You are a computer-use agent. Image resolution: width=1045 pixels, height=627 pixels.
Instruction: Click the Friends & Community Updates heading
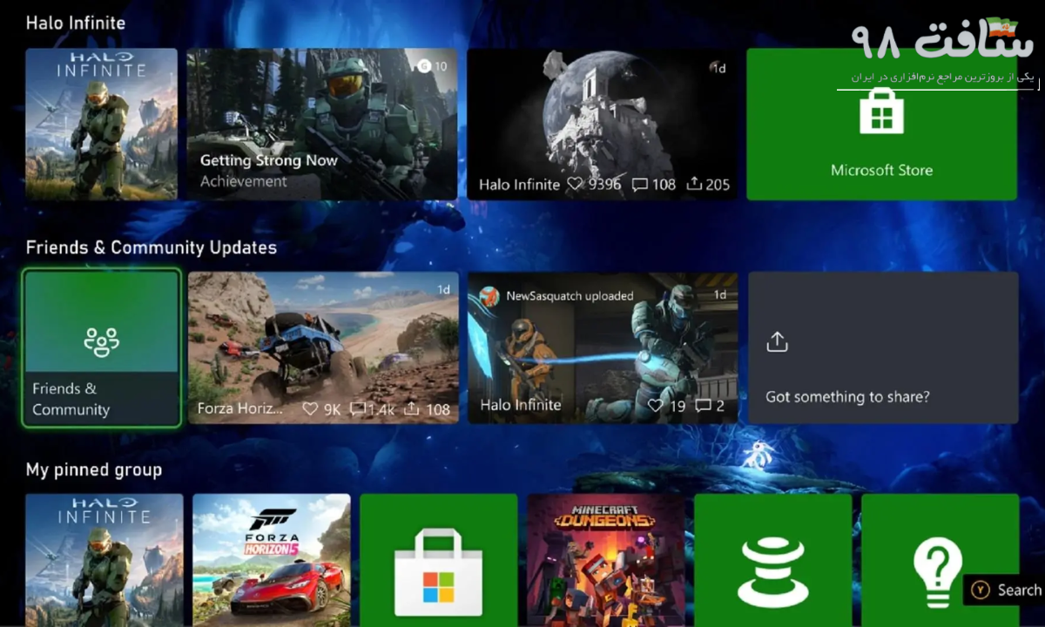click(152, 248)
